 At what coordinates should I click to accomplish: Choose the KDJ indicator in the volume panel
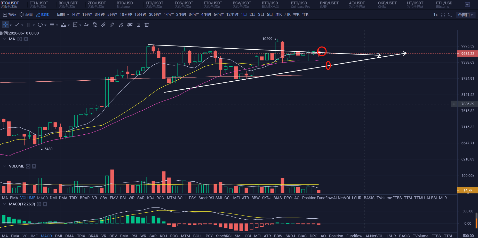150,198
